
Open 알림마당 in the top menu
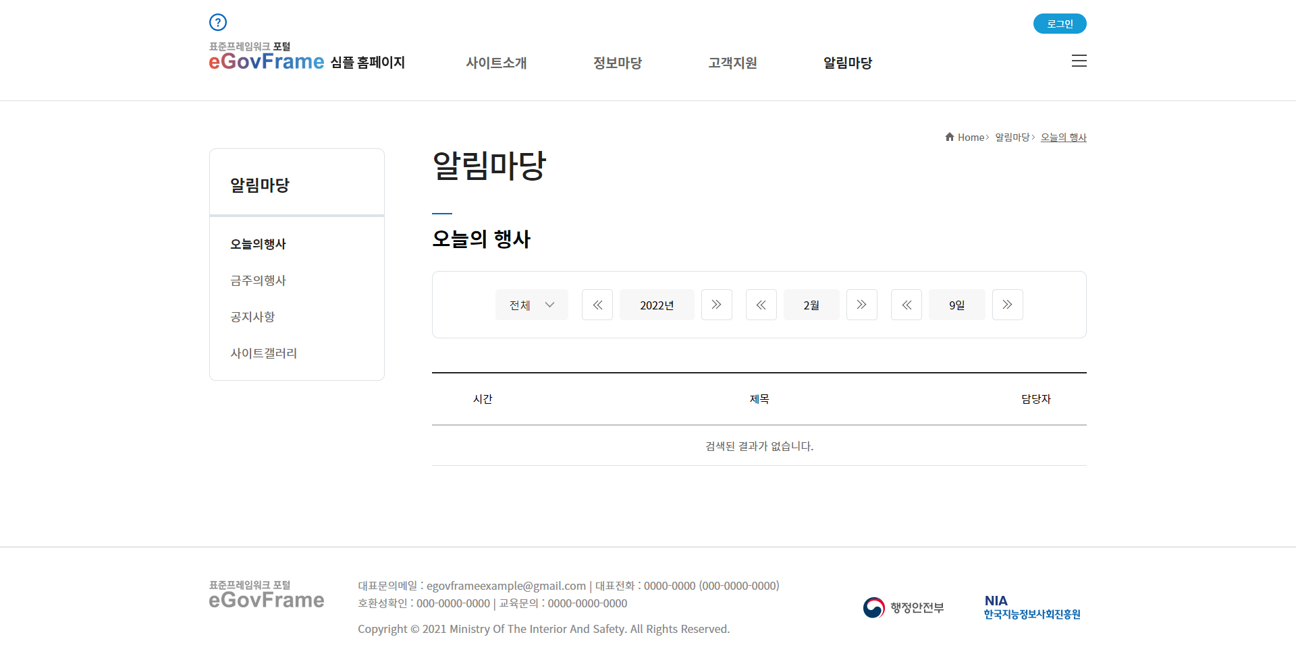847,63
